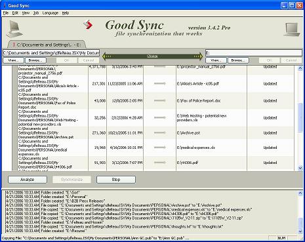Viewport: 305px width, 242px height.
Task: Click the Analyze button
Action: (28, 180)
